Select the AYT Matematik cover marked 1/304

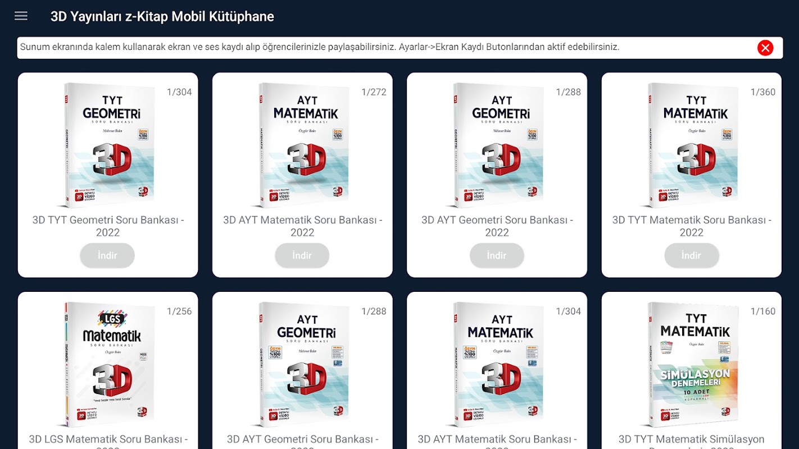pyautogui.click(x=497, y=365)
